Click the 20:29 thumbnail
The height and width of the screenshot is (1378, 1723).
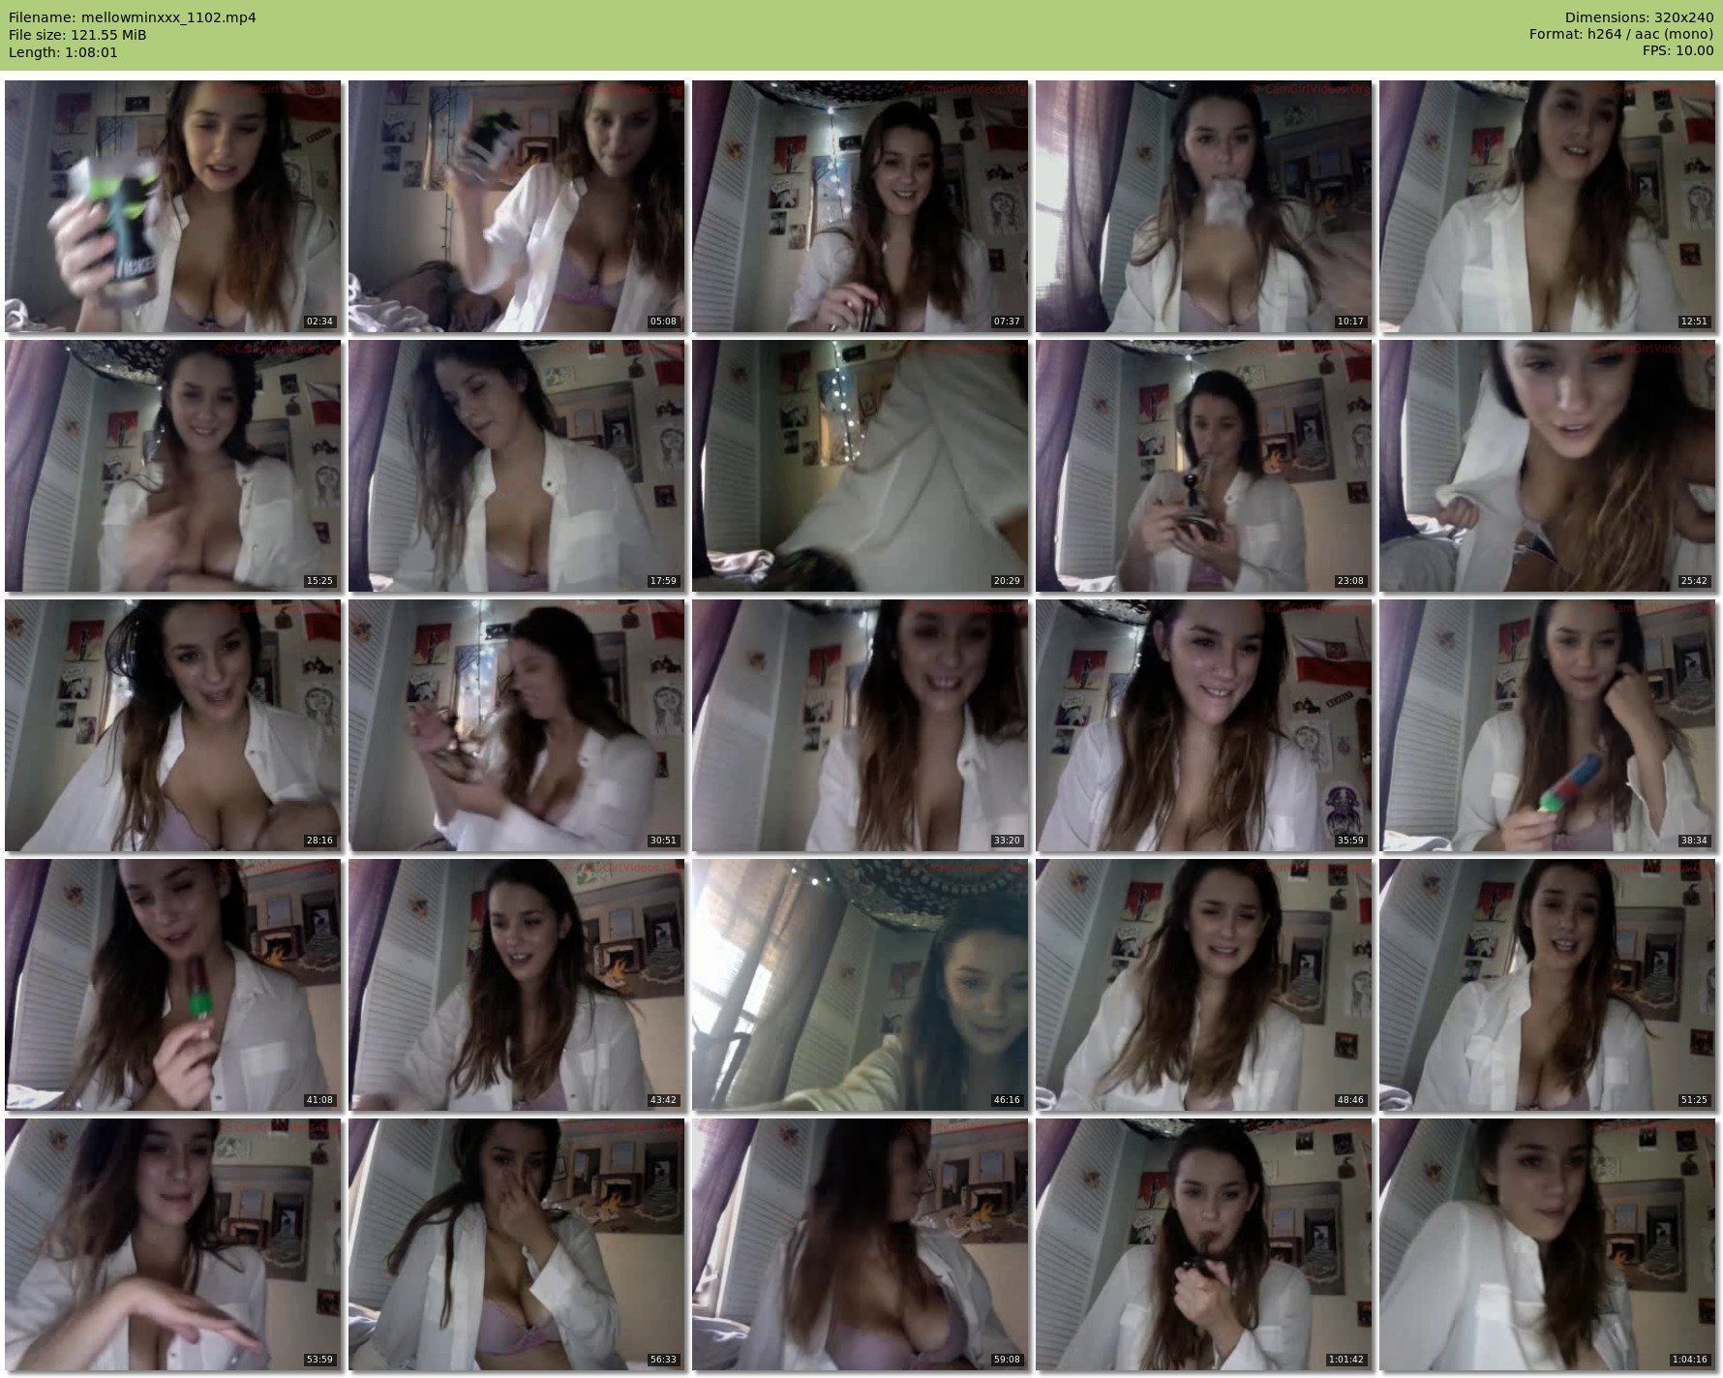click(860, 466)
